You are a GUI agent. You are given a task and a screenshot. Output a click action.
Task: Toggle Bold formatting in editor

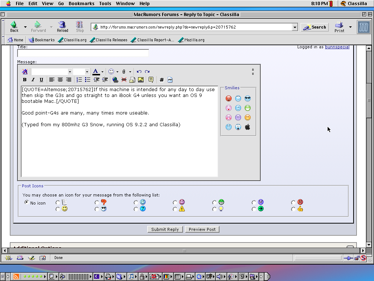pos(24,80)
